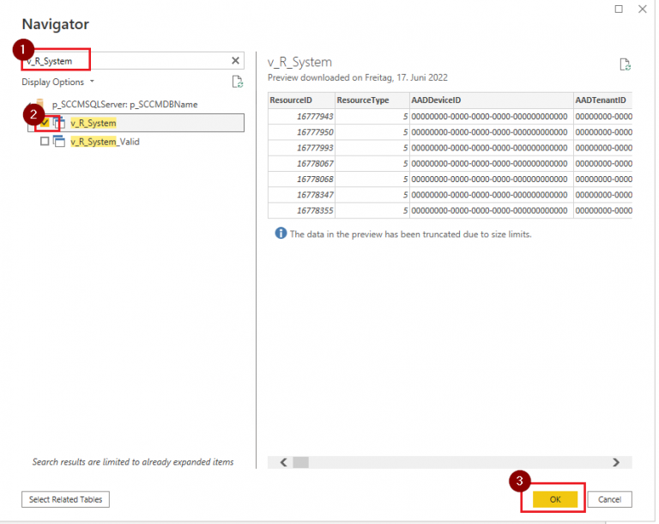Viewport: 659px width, 524px height.
Task: Select the p_SCCMSQLServer: p_SCCMDBName database node
Action: (x=124, y=105)
